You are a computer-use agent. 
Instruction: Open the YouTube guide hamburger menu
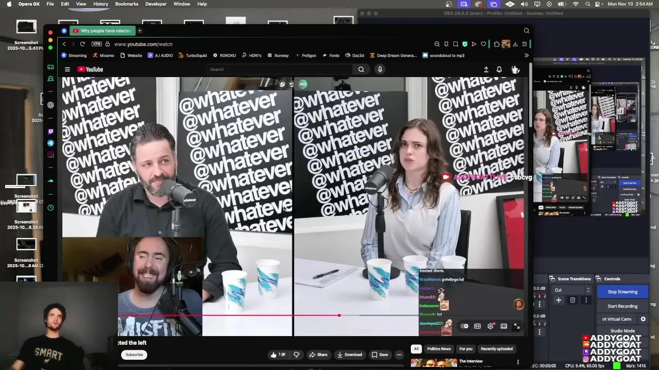(x=67, y=69)
